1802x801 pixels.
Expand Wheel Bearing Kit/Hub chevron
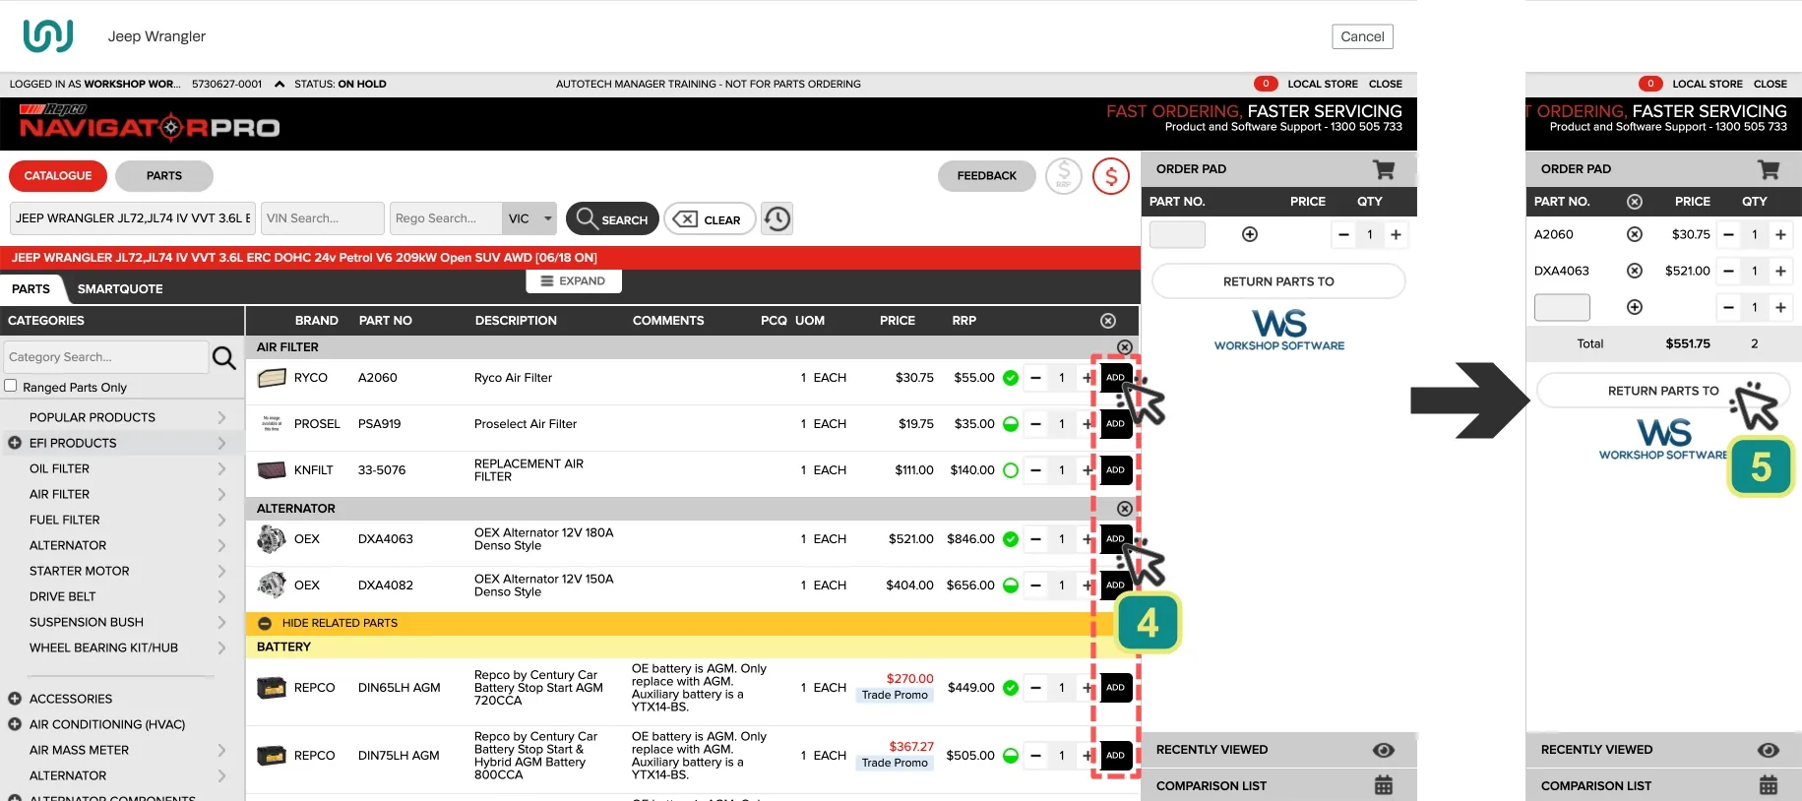coord(221,647)
